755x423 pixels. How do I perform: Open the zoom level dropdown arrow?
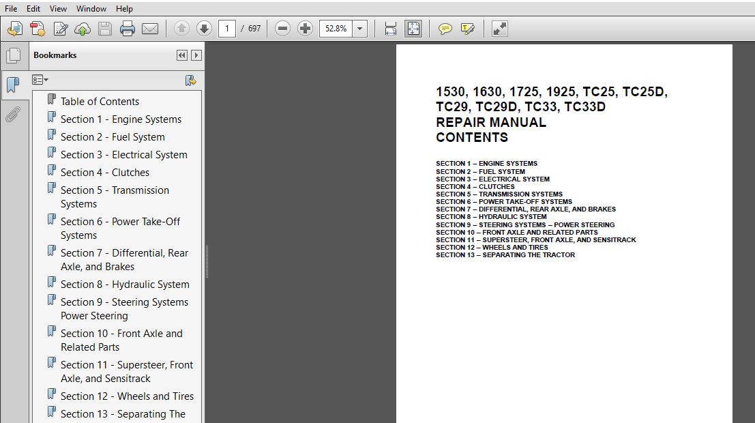(x=359, y=29)
